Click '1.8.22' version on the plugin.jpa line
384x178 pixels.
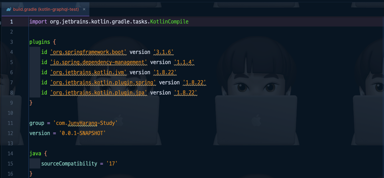[186, 93]
